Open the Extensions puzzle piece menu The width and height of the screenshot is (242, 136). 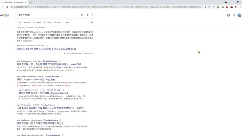point(236,7)
